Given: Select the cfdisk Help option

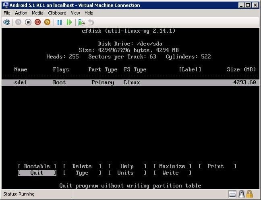Looking at the screenshot, I should (127, 166).
